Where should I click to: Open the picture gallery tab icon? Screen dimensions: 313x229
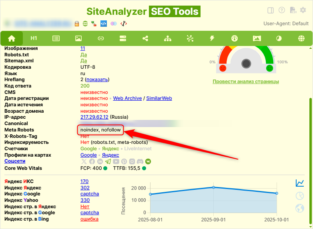click(x=257, y=38)
